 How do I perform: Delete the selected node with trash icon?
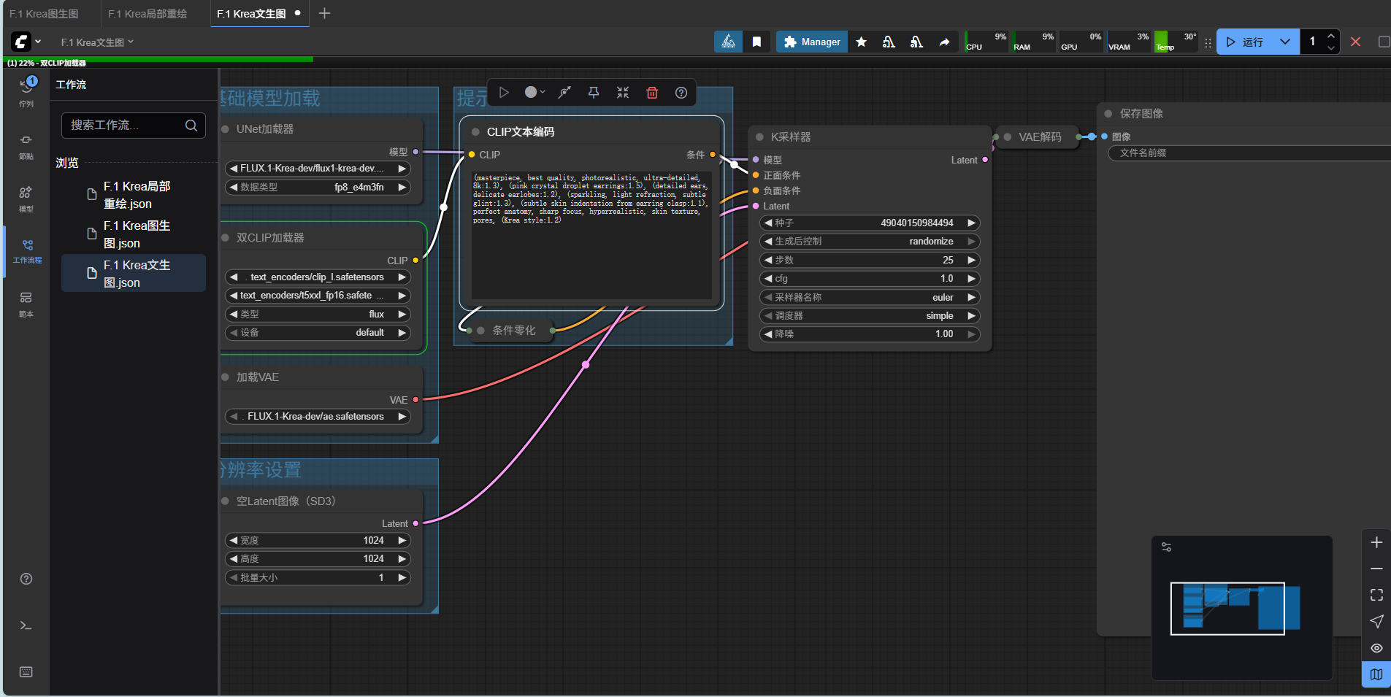pyautogui.click(x=652, y=93)
